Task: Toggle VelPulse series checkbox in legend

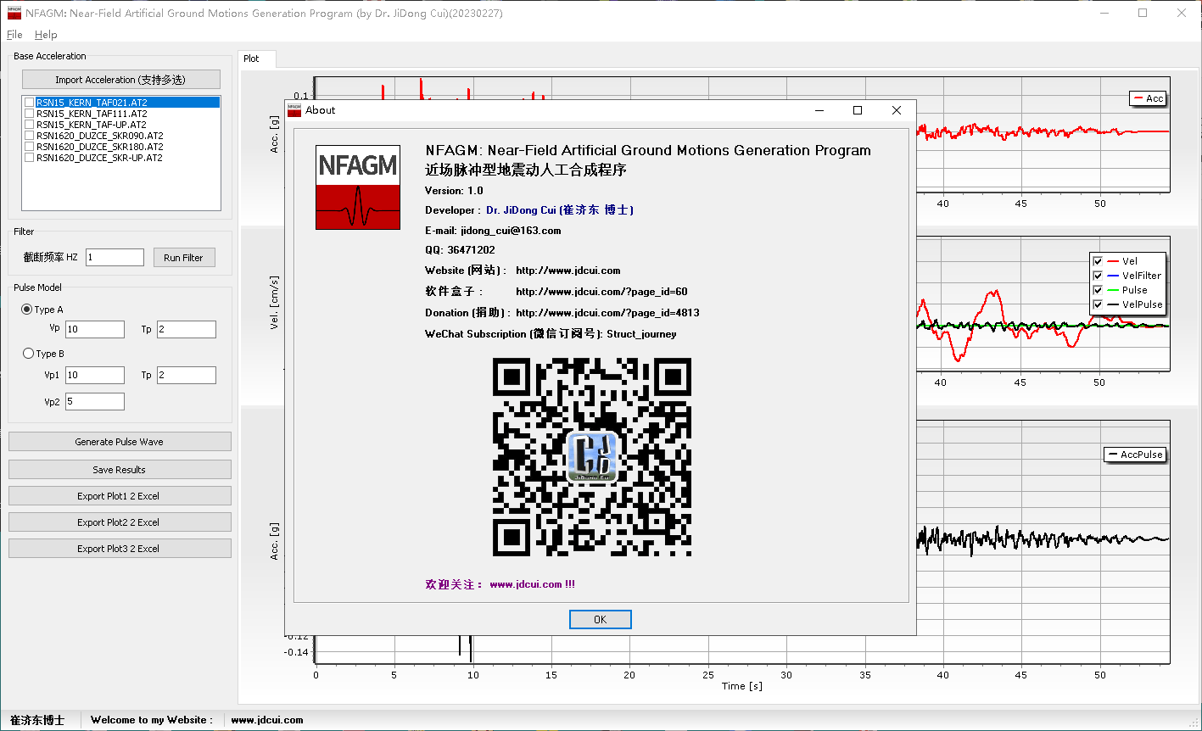Action: [x=1098, y=304]
